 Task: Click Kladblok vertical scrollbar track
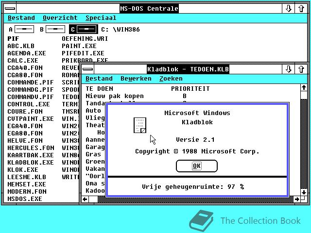pyautogui.click(x=304, y=144)
